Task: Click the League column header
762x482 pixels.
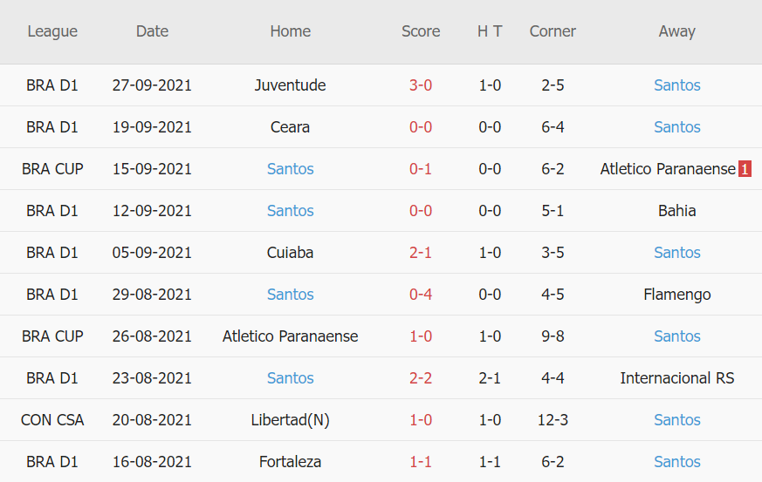Action: 52,31
